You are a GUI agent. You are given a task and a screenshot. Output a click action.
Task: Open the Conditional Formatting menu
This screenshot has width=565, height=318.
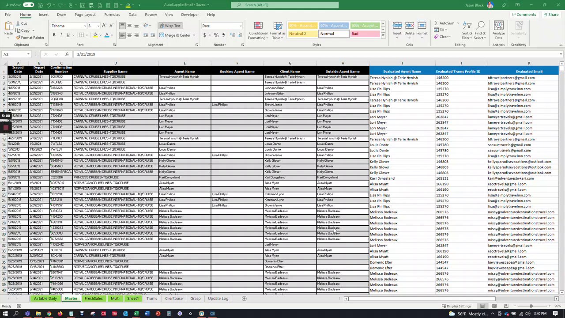pos(258,30)
